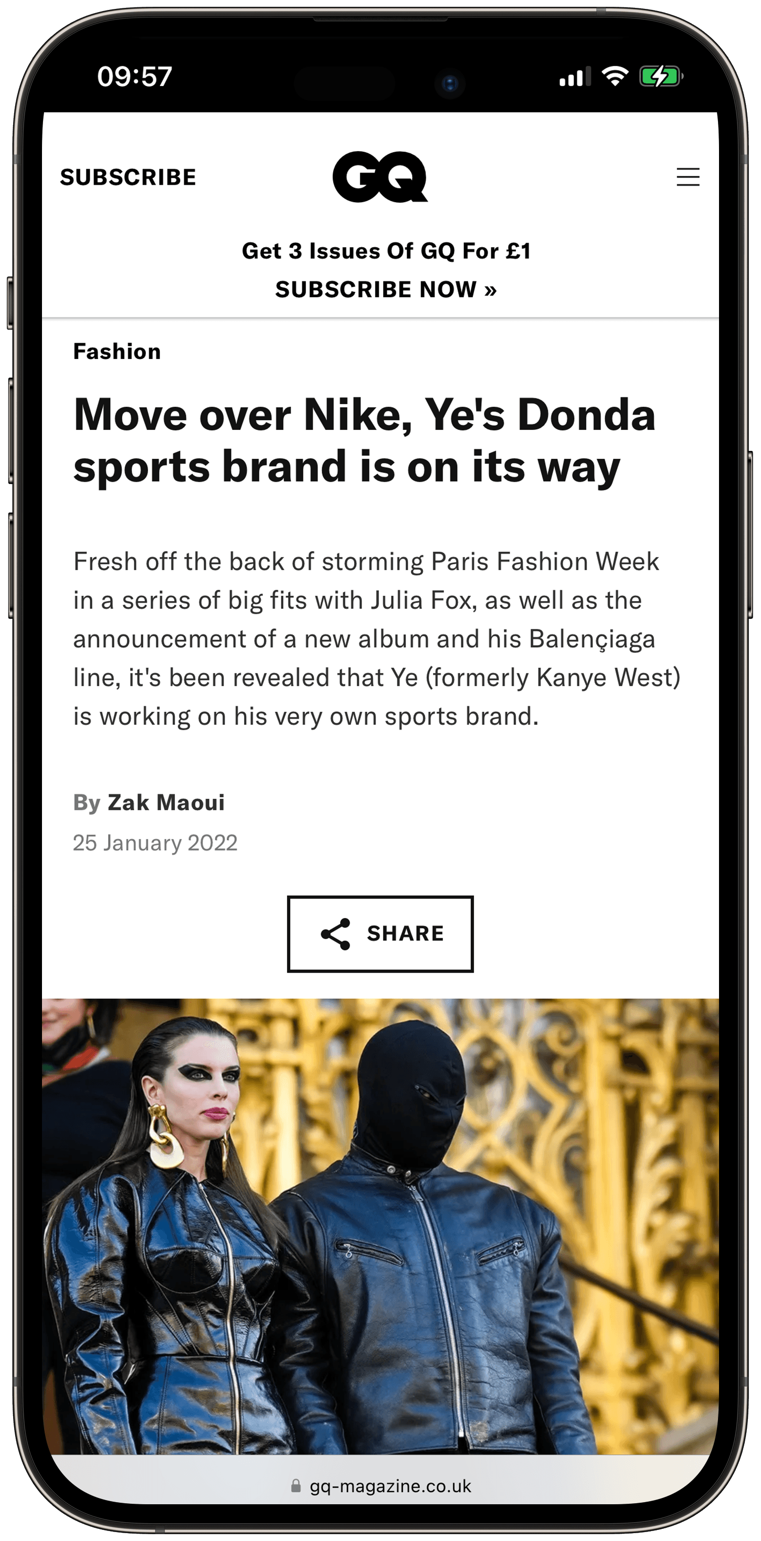Tap the article intro paragraph text
Screen dimensions: 761x1541
point(377,639)
